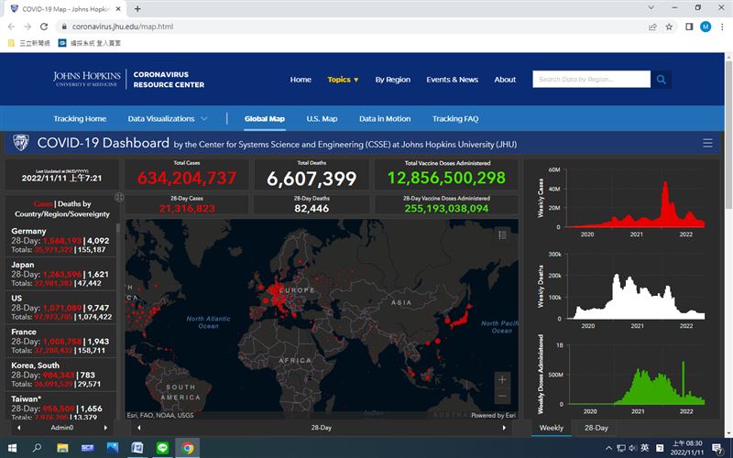Screen dimensions: 733x458
Task: Show hidden system tray icons
Action: pyautogui.click(x=609, y=448)
